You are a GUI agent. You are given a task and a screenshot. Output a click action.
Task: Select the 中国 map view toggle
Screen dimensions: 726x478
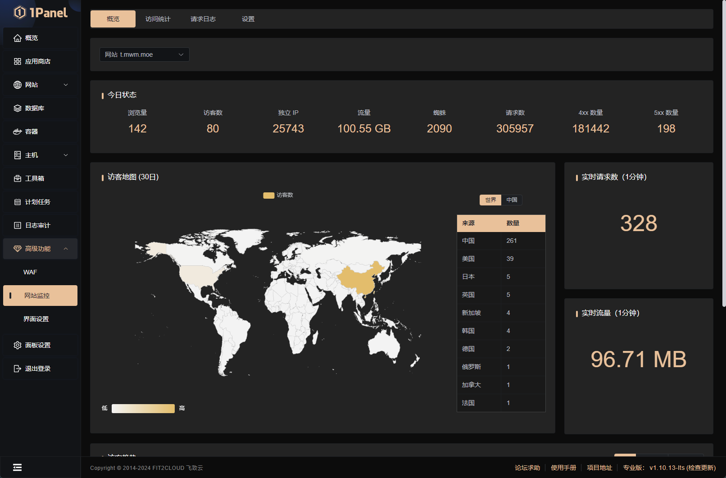tap(512, 200)
